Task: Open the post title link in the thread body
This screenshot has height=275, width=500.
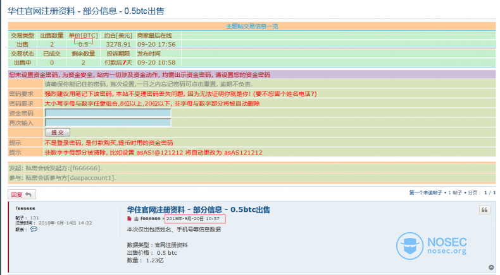Action: (x=198, y=209)
